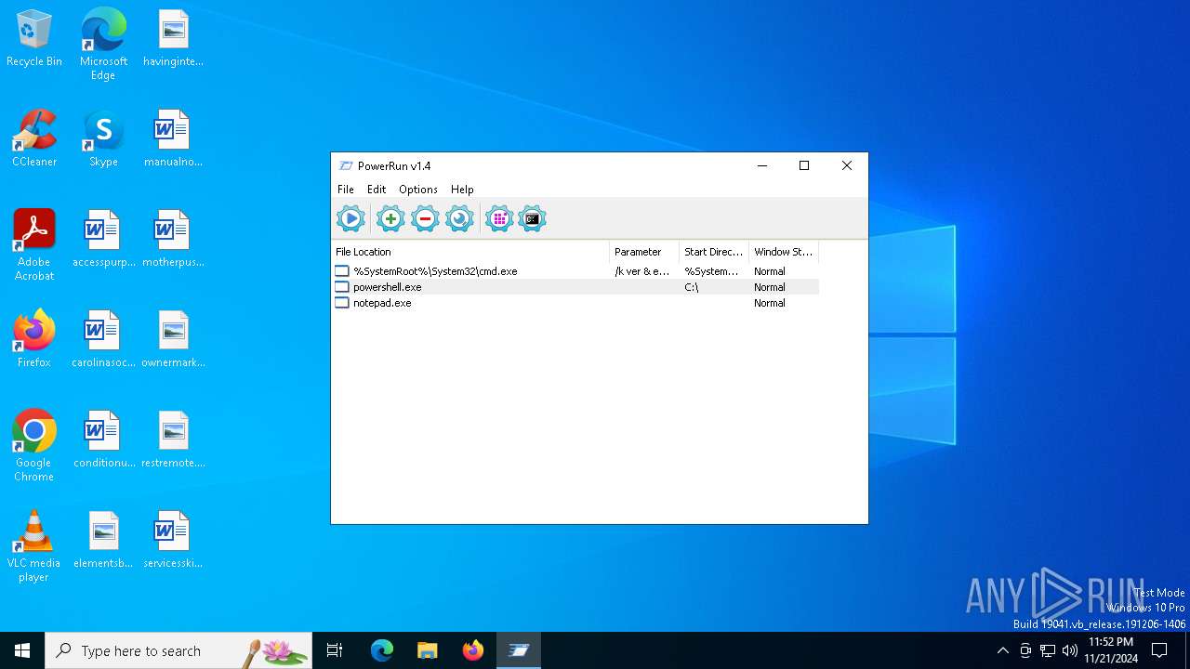
Task: Select the 'havinginte...' image file on desktop
Action: 173,39
